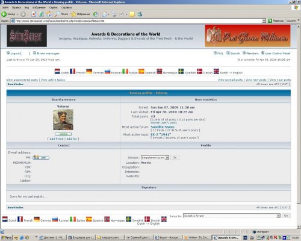Click 'View unanswered posts' link
Image resolution: width=301 pixels, height=241 pixels.
click(22, 80)
